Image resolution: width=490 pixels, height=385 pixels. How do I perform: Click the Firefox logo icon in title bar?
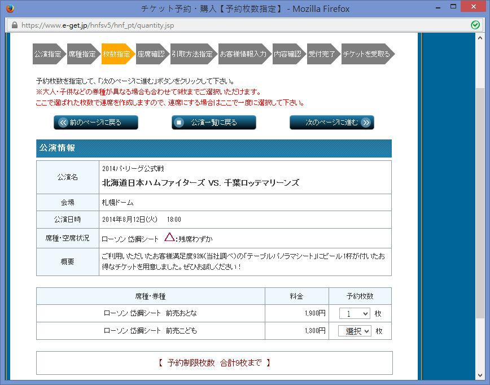point(10,8)
